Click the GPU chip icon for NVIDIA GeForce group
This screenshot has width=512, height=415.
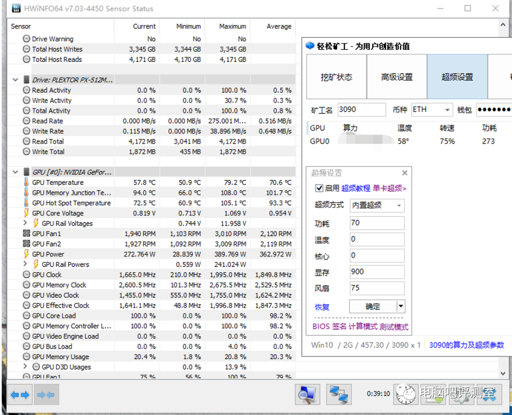27,172
